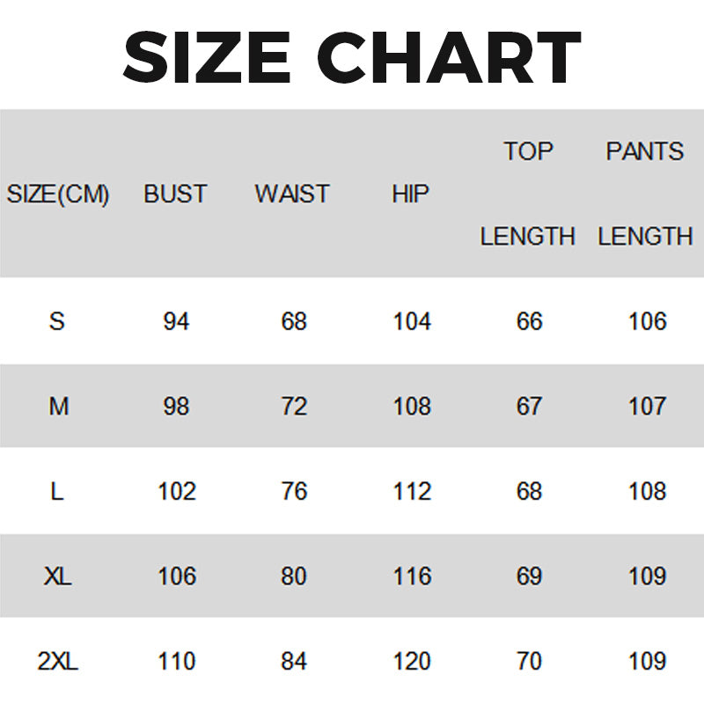
Task: Select the M size row label
Action: (x=58, y=407)
